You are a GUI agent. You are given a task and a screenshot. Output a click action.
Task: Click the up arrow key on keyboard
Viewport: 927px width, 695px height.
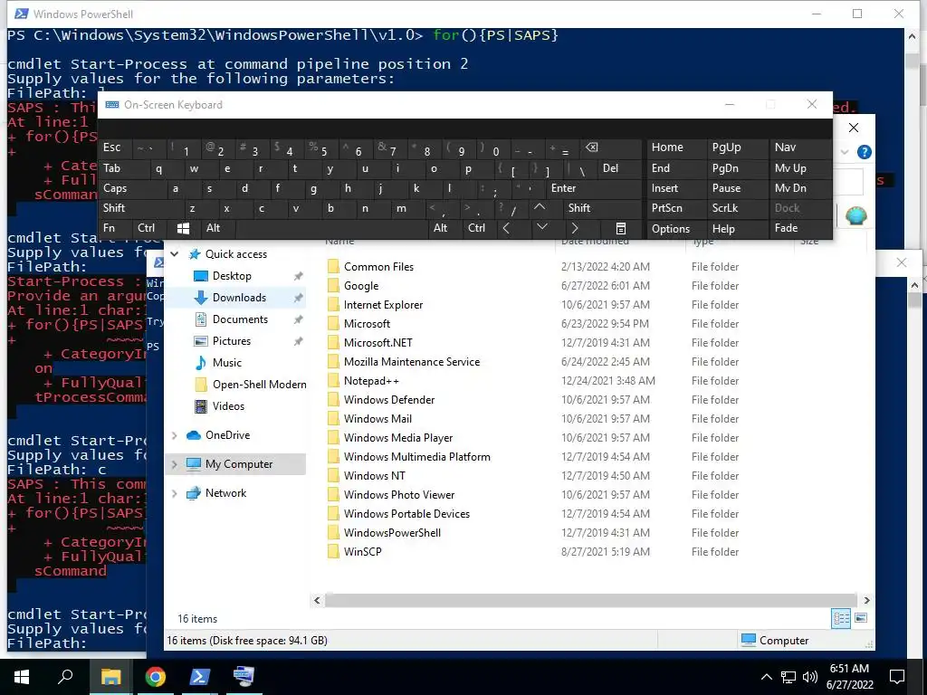(x=540, y=207)
